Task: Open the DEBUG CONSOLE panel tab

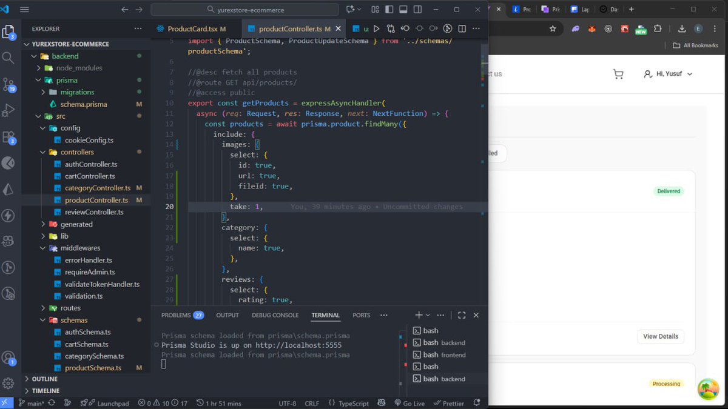Action: [275, 315]
